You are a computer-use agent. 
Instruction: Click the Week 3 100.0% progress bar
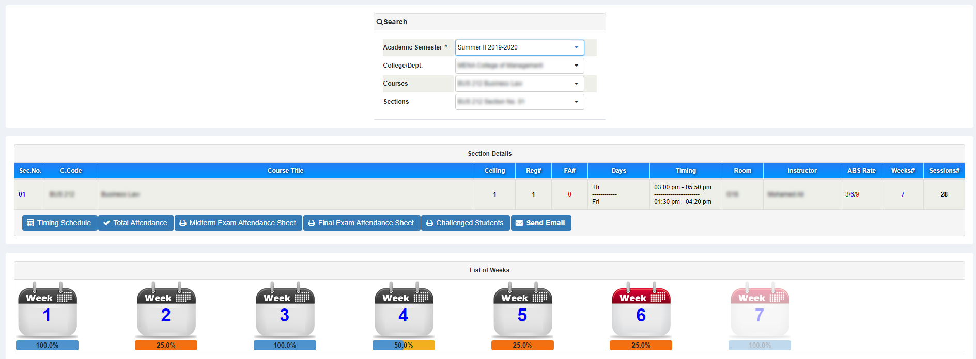click(x=285, y=345)
